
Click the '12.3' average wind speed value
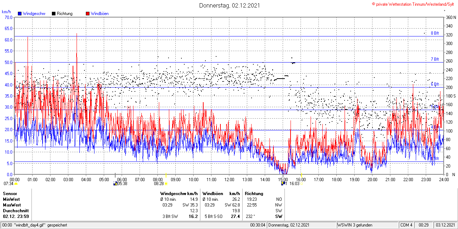pyautogui.click(x=194, y=210)
